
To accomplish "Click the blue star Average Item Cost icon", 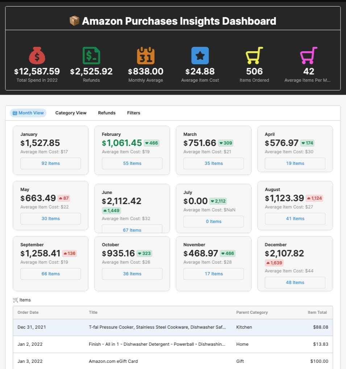I will pos(200,55).
